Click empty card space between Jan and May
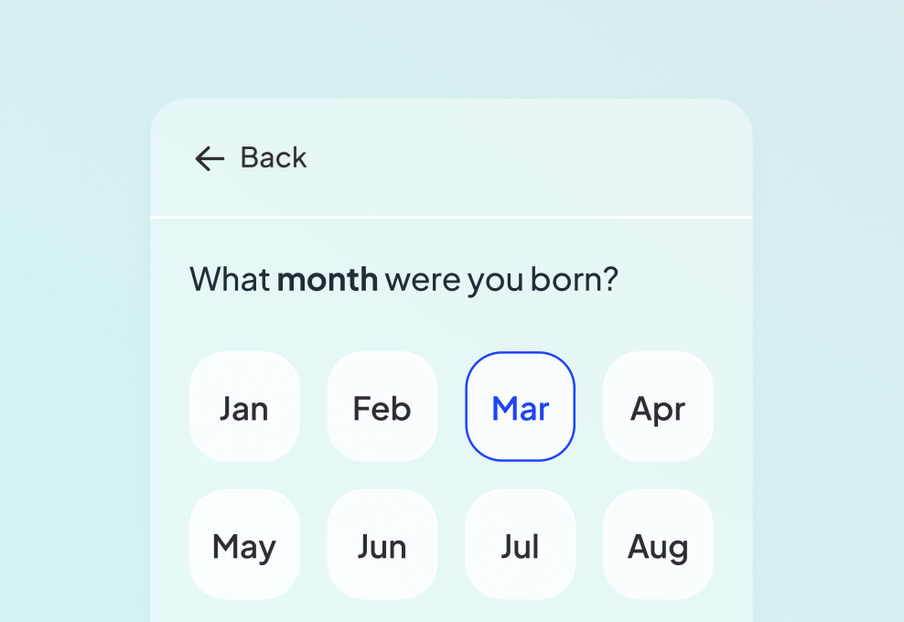Image resolution: width=904 pixels, height=622 pixels. pos(244,476)
